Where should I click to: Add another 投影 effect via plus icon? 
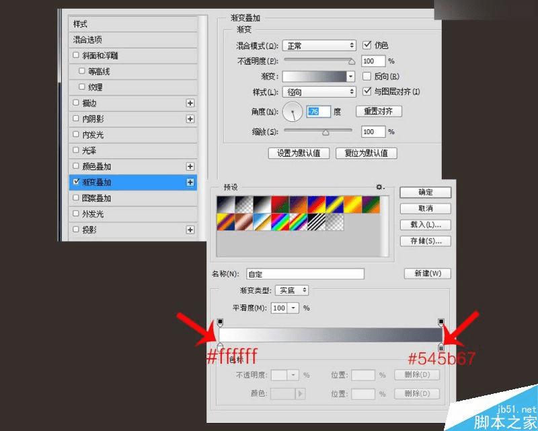click(190, 230)
